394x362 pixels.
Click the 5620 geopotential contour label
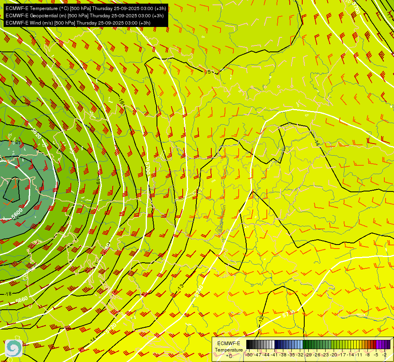click(36, 134)
